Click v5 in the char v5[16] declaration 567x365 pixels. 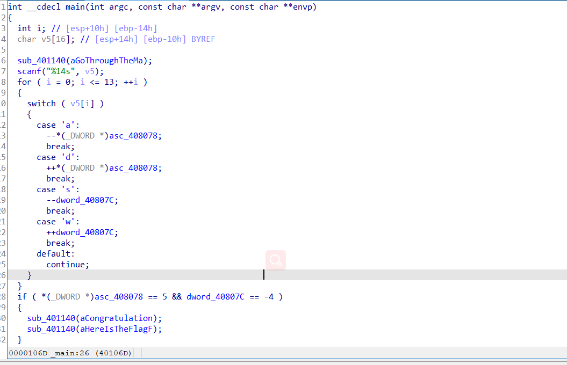45,39
